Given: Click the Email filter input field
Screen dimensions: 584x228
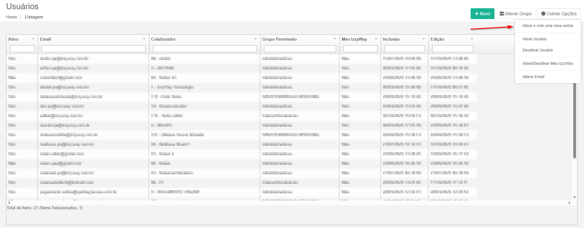Looking at the screenshot, I should pyautogui.click(x=93, y=49).
